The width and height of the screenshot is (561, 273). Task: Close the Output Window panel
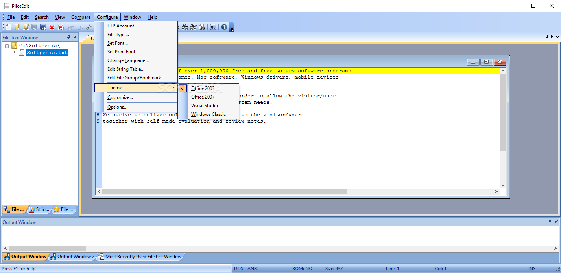[x=556, y=222]
